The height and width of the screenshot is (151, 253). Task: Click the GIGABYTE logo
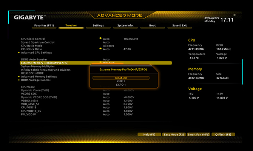[x=30, y=17]
